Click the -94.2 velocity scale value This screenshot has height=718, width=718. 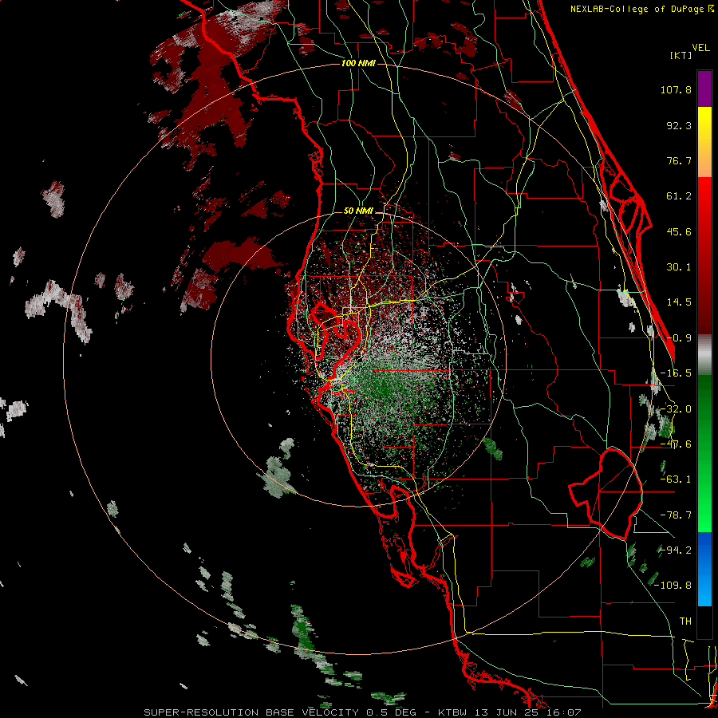pos(676,550)
